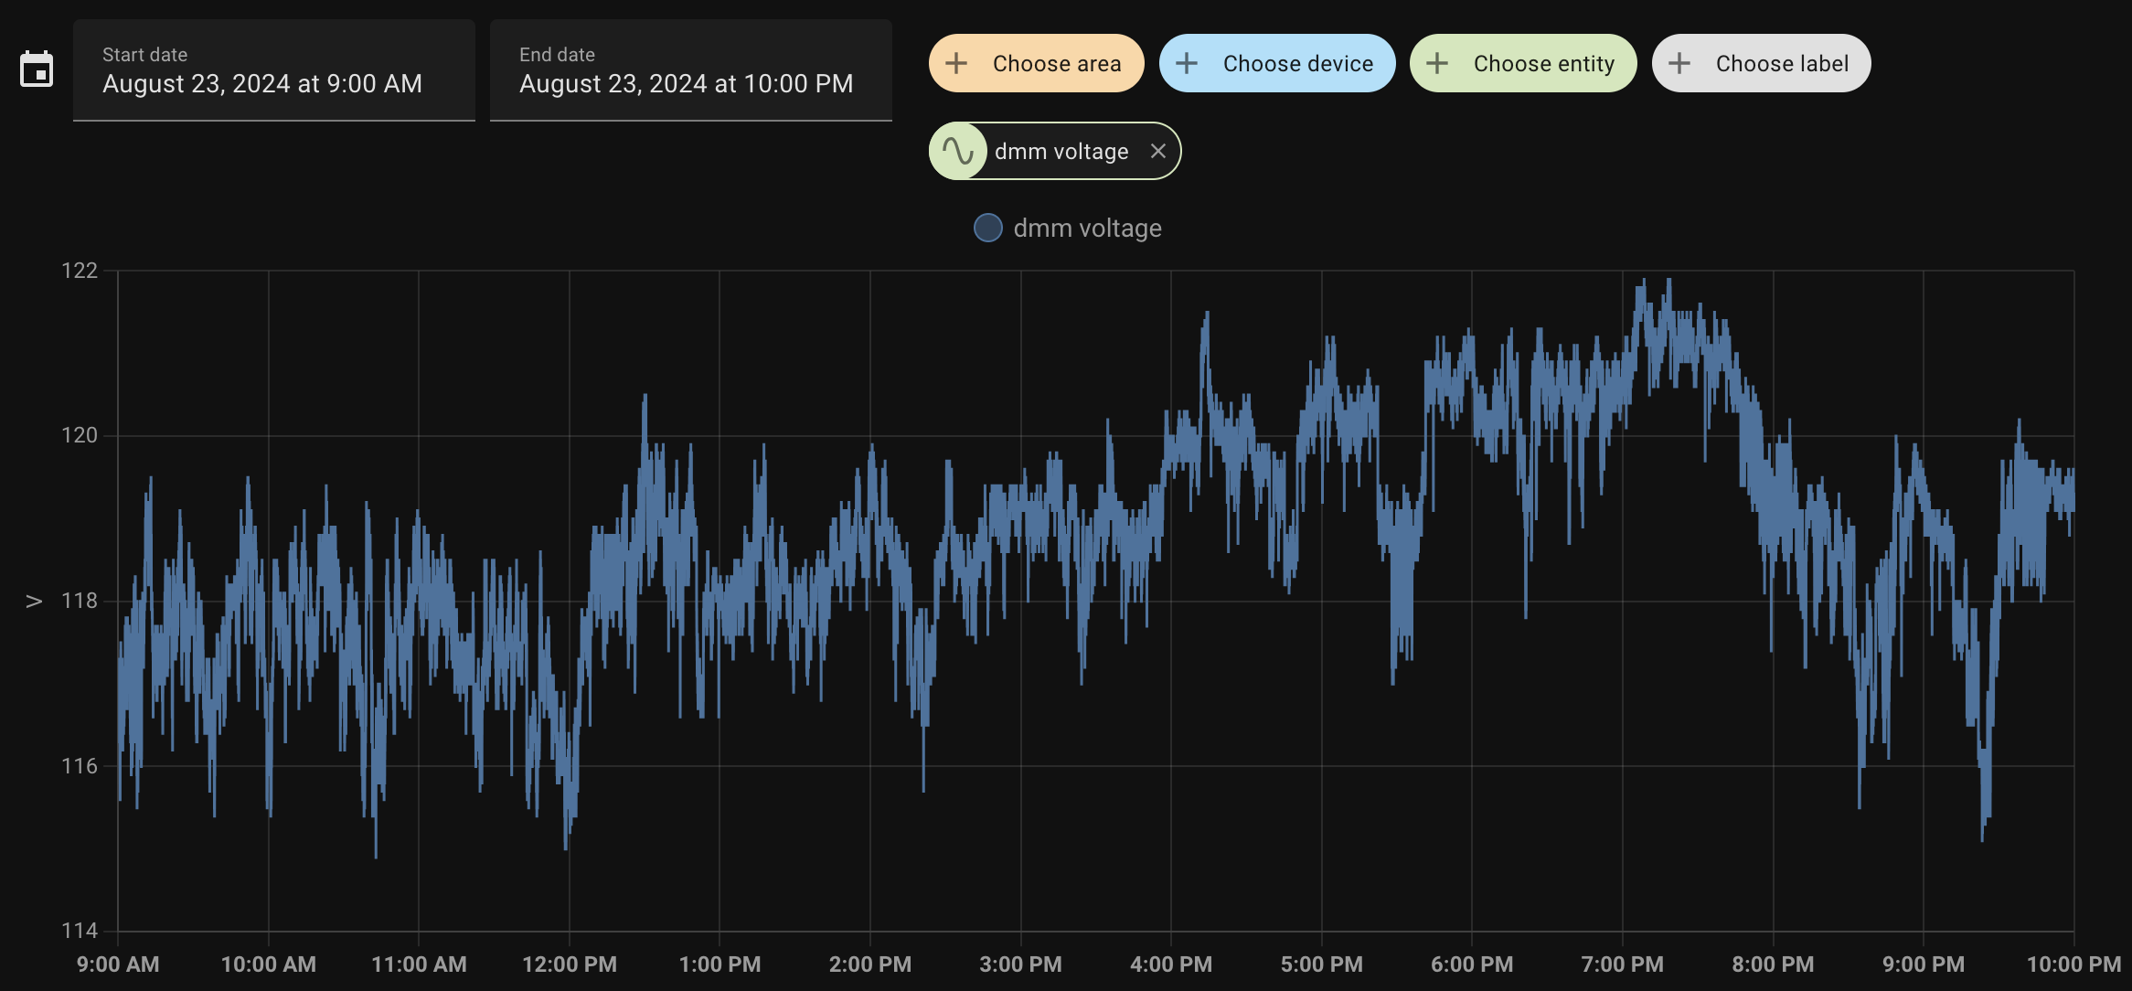Toggle dmm voltage legend circle
The width and height of the screenshot is (2132, 991).
click(x=987, y=228)
